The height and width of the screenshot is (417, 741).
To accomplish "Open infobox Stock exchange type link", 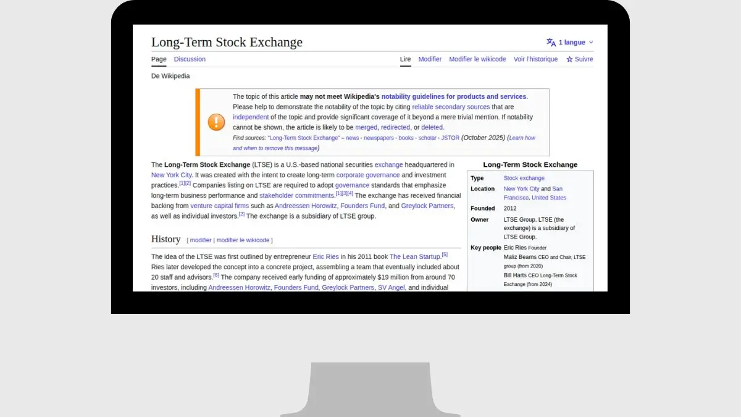I will point(524,178).
